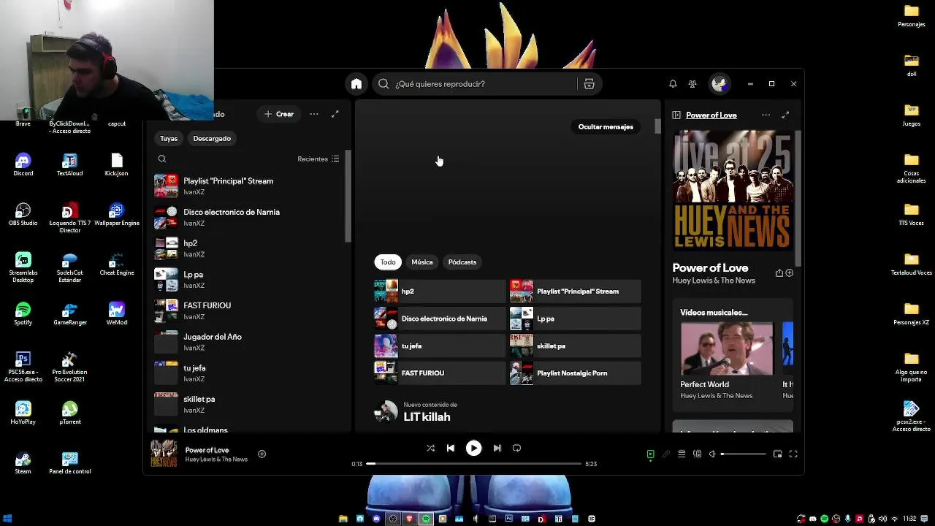Add Power of Love in now-playing panel plus

point(789,273)
